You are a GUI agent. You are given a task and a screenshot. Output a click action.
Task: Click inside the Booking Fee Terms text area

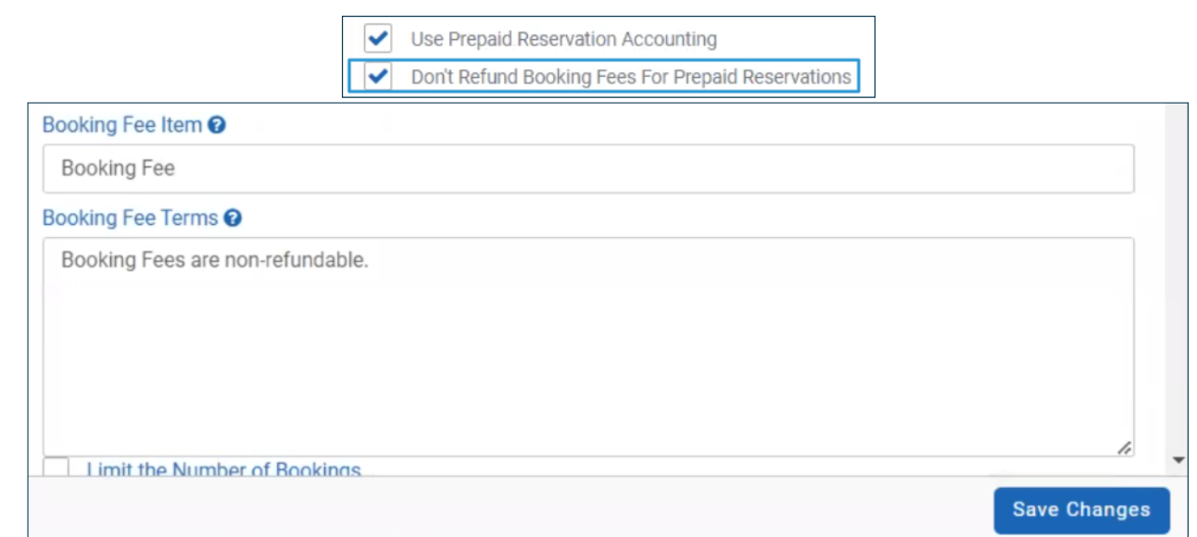click(x=588, y=347)
